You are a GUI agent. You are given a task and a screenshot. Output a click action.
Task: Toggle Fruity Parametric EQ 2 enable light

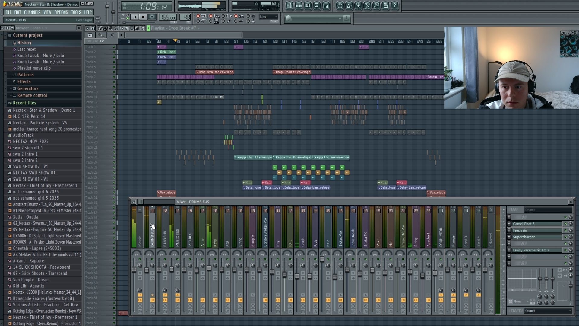tap(565, 250)
